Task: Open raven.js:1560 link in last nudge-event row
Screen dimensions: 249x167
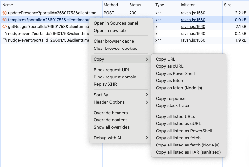Action: (193, 40)
